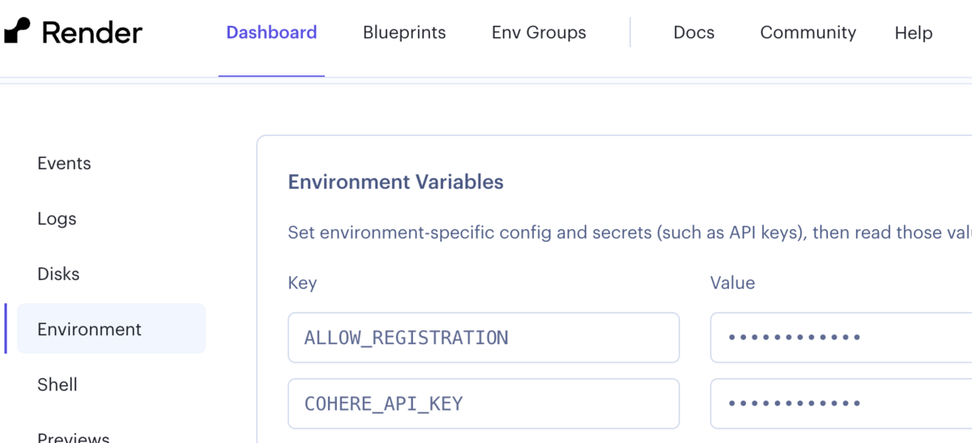972x443 pixels.
Task: Open the Help menu
Action: point(914,33)
